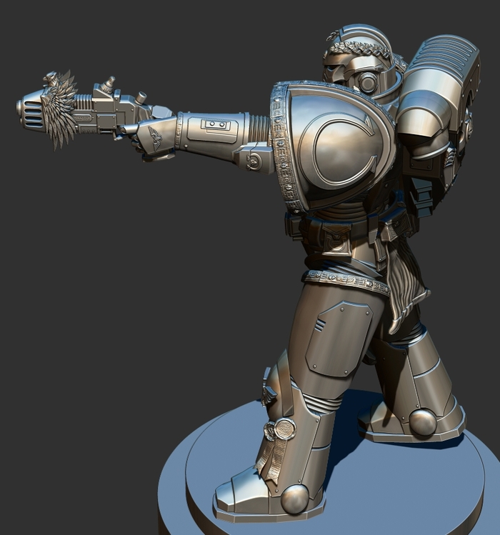Select the winged eagle ornament on the gun
This screenshot has width=500, height=535.
tap(61, 109)
